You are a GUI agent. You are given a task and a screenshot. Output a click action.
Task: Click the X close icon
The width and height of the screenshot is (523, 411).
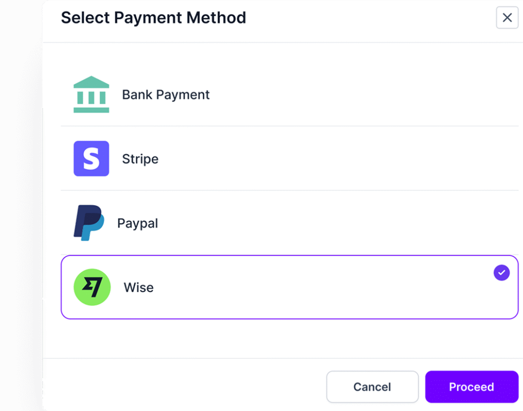click(x=507, y=17)
